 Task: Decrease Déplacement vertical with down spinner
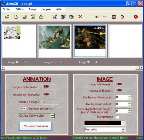point(130,105)
